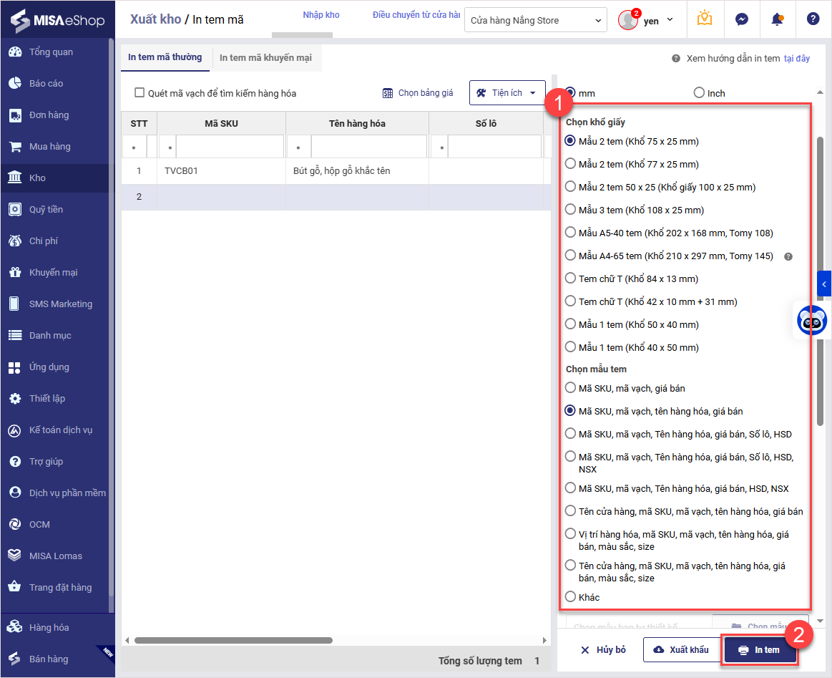The height and width of the screenshot is (678, 832).
Task: Open the store selector Cửa hàng Nắng Store
Action: (537, 21)
